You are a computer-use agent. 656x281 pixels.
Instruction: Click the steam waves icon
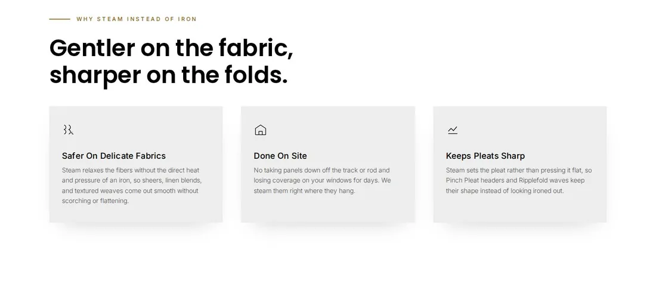click(68, 130)
